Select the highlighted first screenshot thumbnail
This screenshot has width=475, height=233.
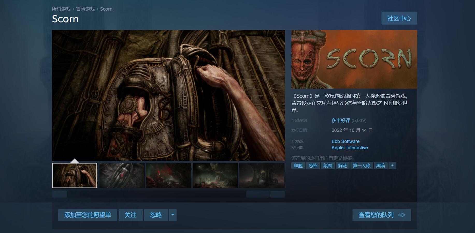pos(75,175)
